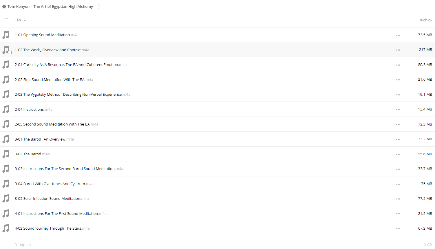Open 3-05 Solar Initiation Sound Meditation

[52, 198]
